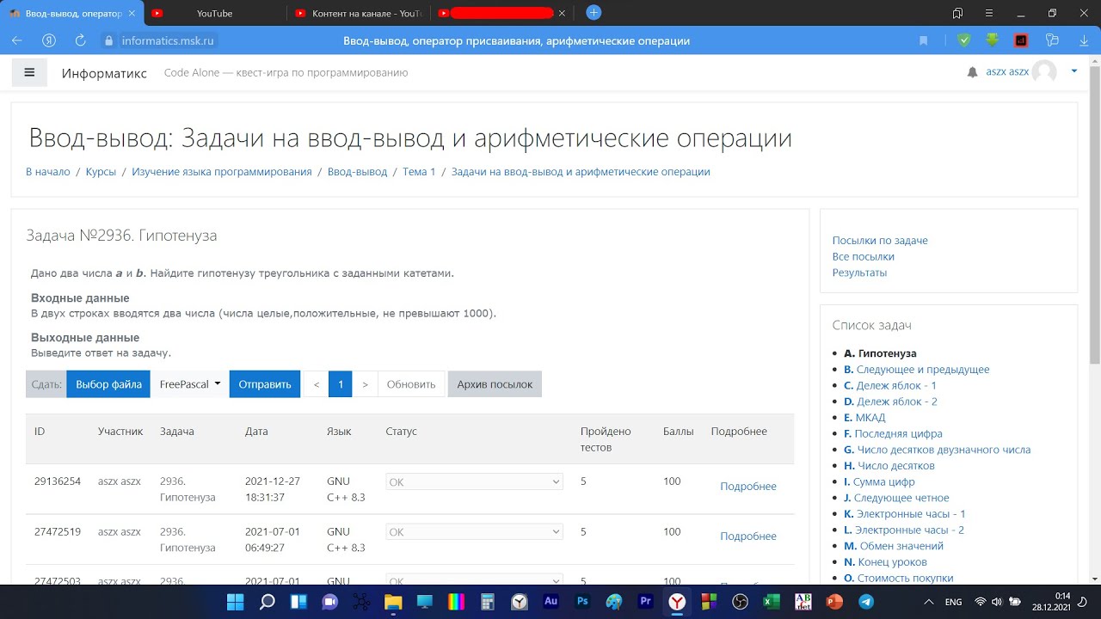Click the Отправить submit button
1101x619 pixels.
point(265,383)
